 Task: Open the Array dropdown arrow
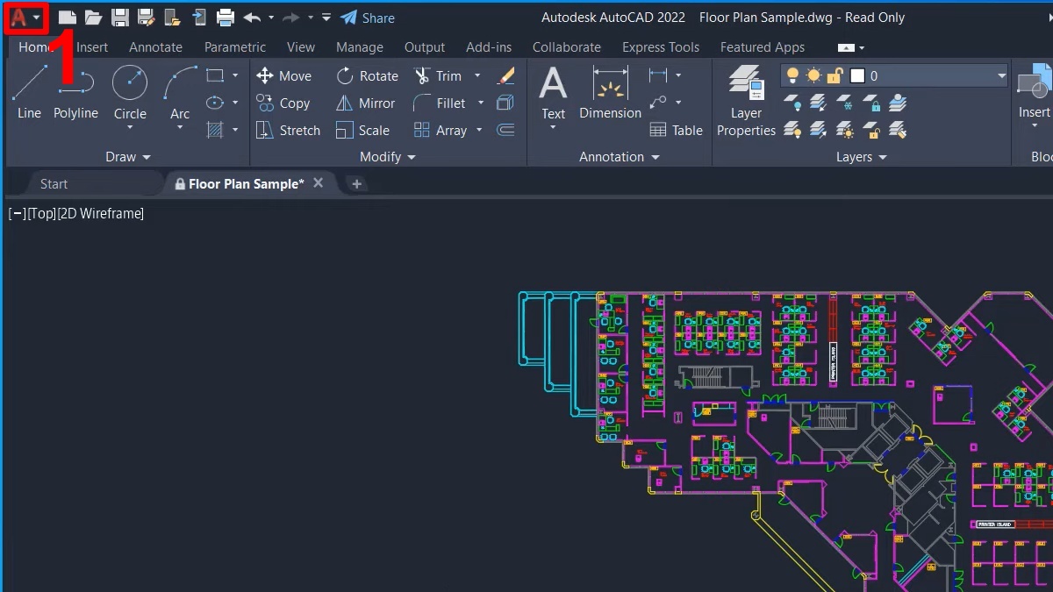pos(479,131)
